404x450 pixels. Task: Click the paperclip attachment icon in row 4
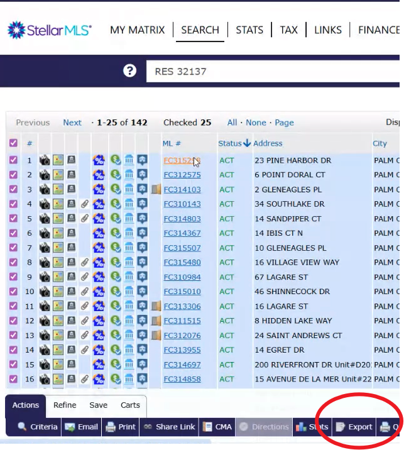point(84,204)
